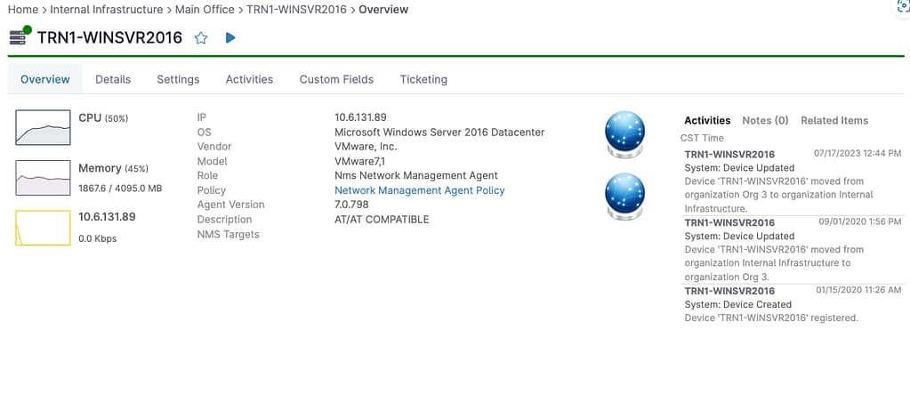This screenshot has height=402, width=910.
Task: Switch to the Settings tab
Action: point(178,79)
